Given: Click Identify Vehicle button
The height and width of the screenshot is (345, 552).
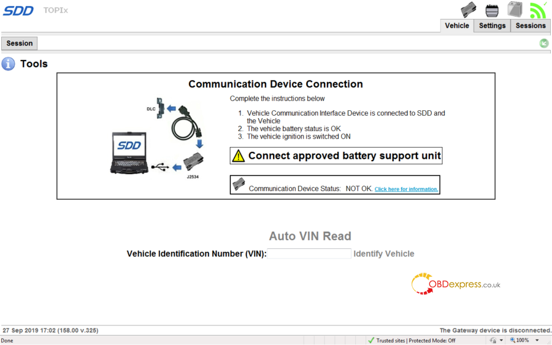Looking at the screenshot, I should click(384, 254).
